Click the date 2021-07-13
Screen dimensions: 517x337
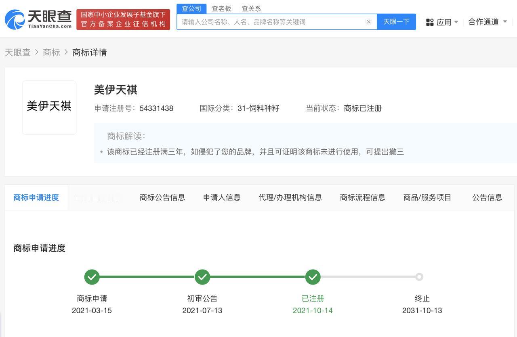[202, 310]
